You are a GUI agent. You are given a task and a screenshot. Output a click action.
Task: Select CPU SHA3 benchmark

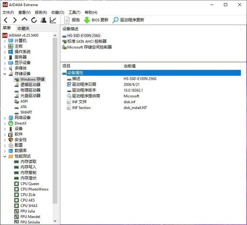click(26, 206)
